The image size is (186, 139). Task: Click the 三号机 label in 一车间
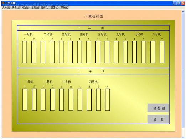coord(66,34)
